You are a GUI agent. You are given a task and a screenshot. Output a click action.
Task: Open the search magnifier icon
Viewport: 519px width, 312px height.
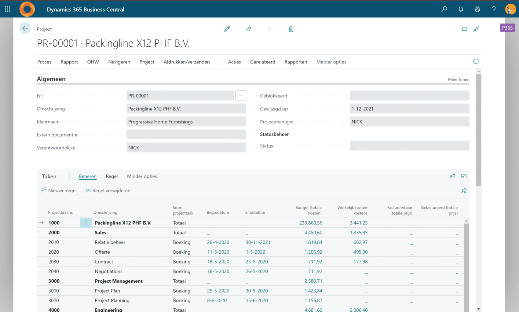pyautogui.click(x=444, y=9)
